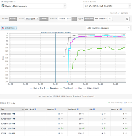
Task: Switch type to PAID/FREE
Action: point(89,19)
